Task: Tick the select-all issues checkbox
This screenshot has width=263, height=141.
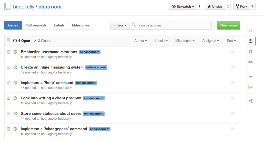Action: 8,40
